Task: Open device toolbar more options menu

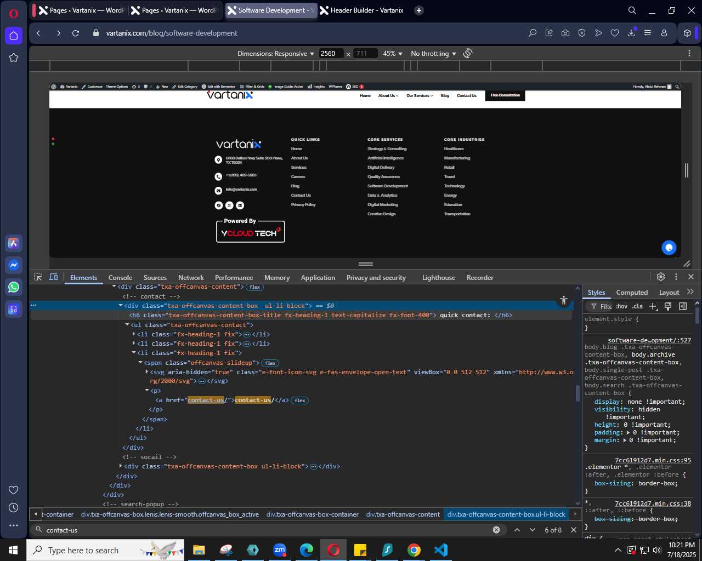Action: point(689,53)
